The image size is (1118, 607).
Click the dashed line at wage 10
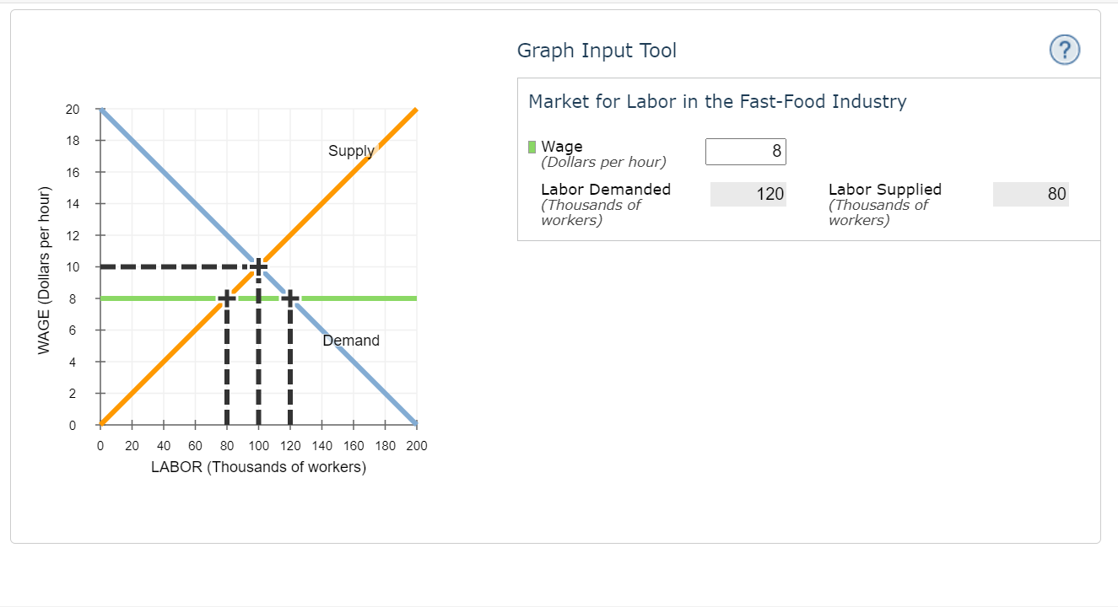[x=169, y=266]
